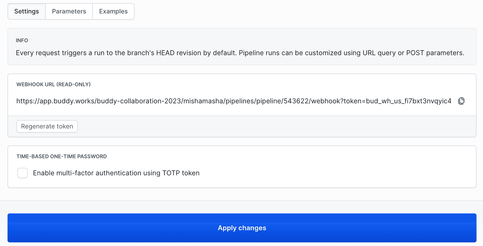Image resolution: width=483 pixels, height=246 pixels.
Task: Click the read-only webhook URL text
Action: [233, 101]
